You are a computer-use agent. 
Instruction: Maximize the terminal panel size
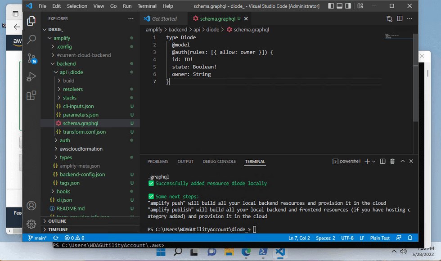coord(402,161)
